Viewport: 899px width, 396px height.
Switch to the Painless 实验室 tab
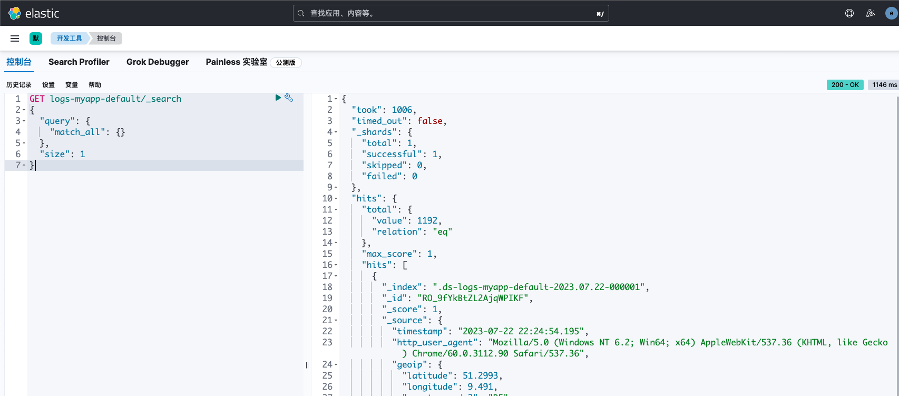pos(237,62)
